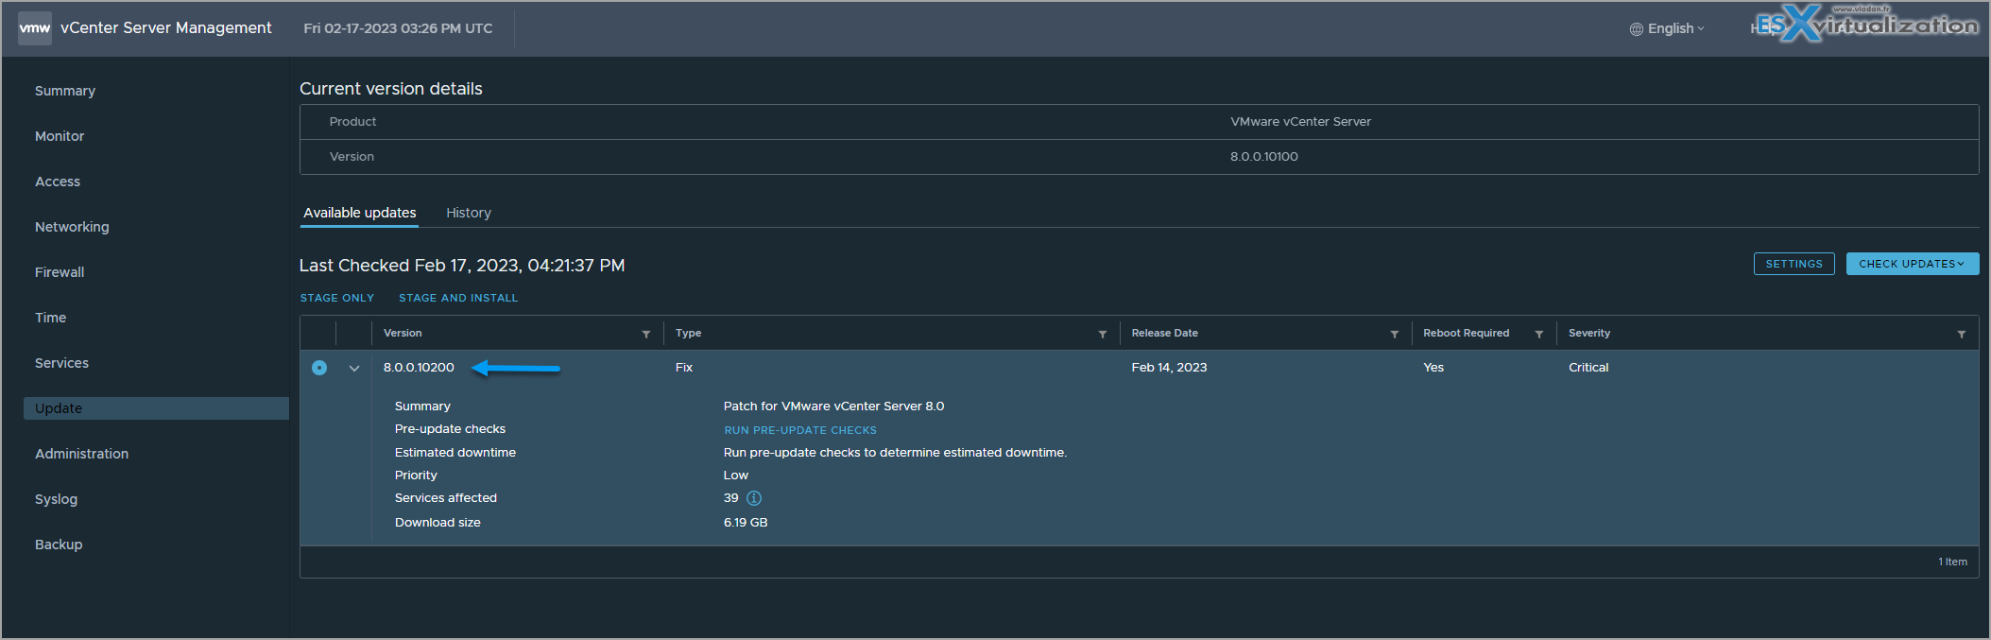The width and height of the screenshot is (1991, 640).
Task: Click Stage and Install
Action: [458, 298]
